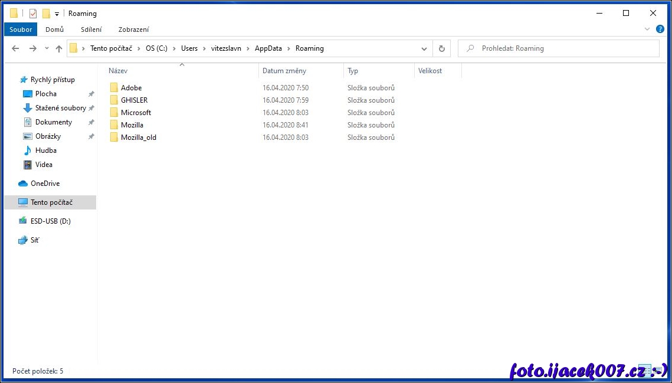Click New Folder icon in title bar
Image resolution: width=672 pixels, height=383 pixels.
(x=46, y=14)
